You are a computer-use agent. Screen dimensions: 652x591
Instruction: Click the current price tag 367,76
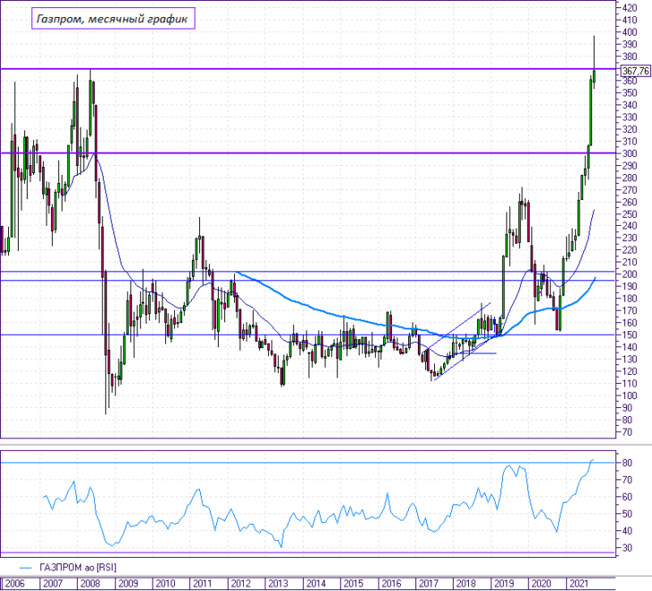coord(635,71)
